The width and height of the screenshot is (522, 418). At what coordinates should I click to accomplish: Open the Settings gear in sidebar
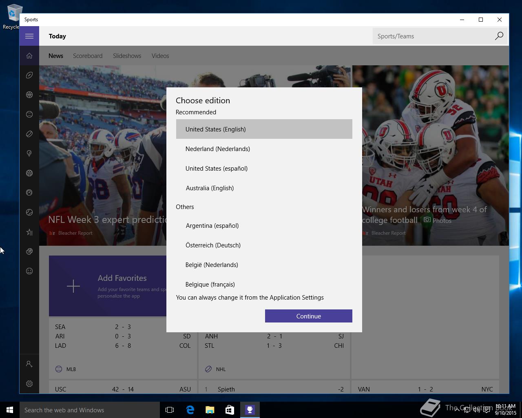[x=29, y=384]
